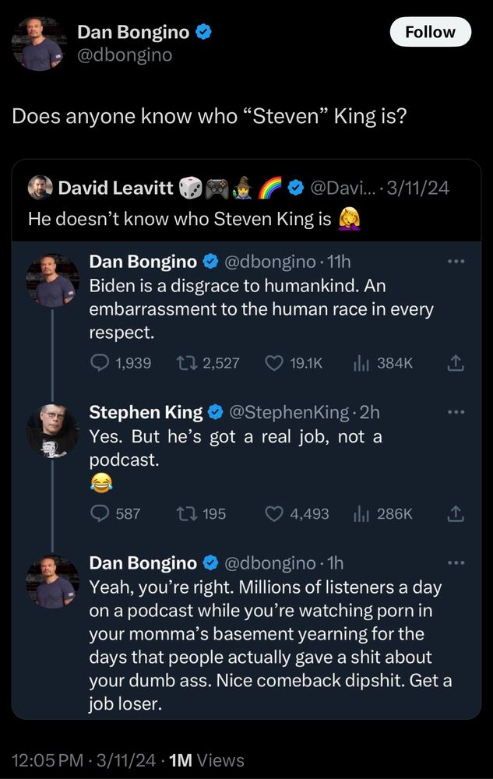This screenshot has width=493, height=779.
Task: View analytics showing 384K views
Action: pyautogui.click(x=361, y=364)
